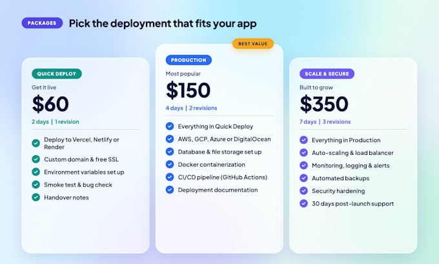Image resolution: width=439 pixels, height=264 pixels.
Task: Click check icon beside Database & file storage
Action: click(170, 152)
